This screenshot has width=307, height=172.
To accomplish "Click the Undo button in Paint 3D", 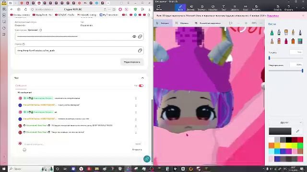I will 289,8.
